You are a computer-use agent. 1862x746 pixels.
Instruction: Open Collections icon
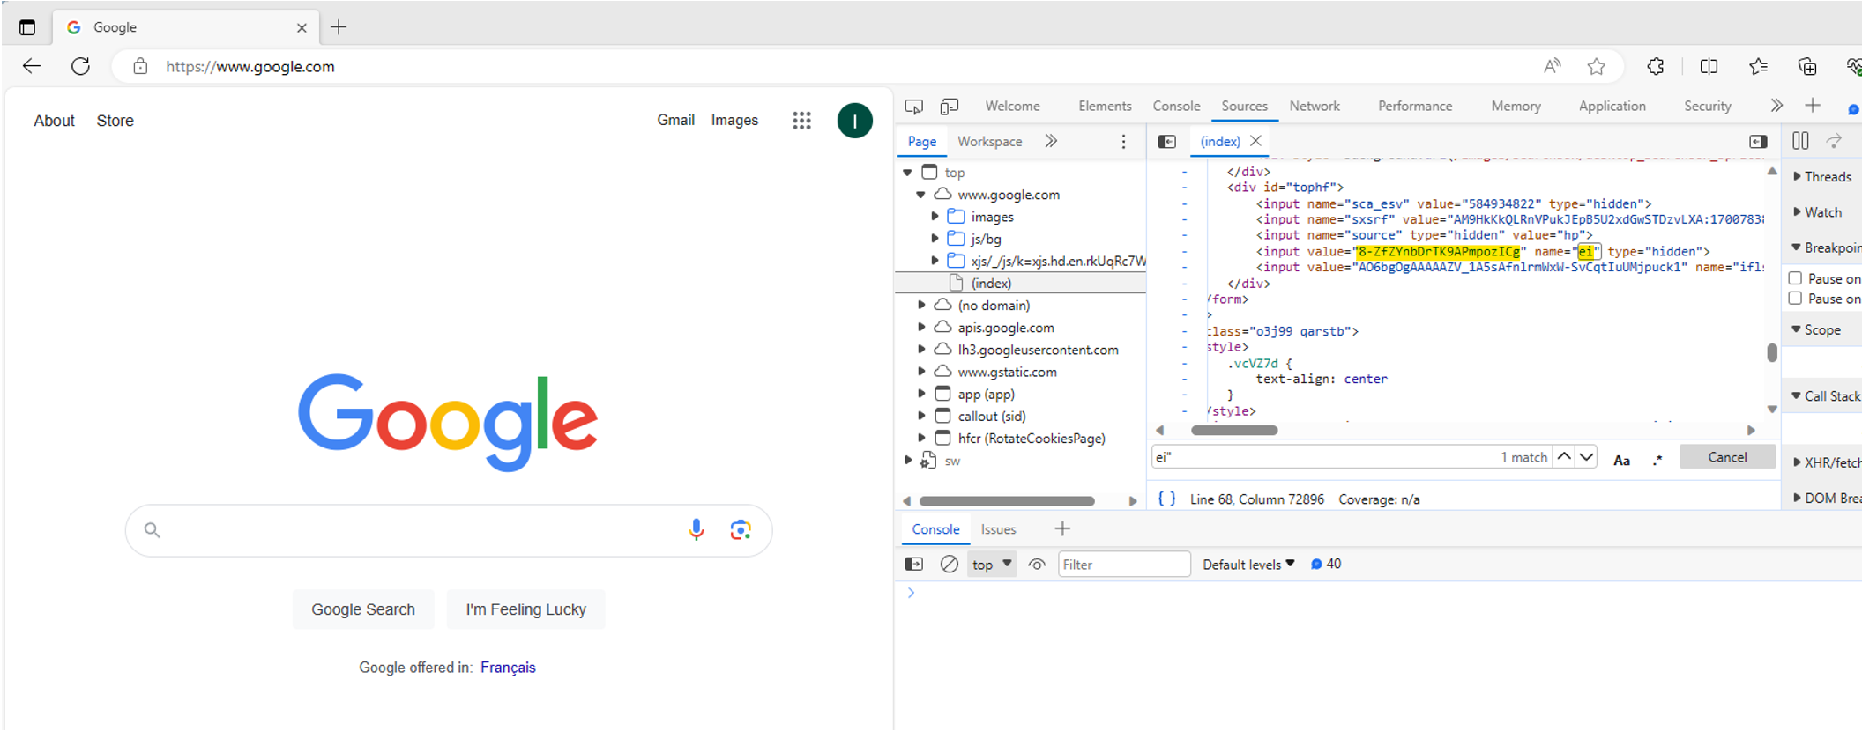1807,66
